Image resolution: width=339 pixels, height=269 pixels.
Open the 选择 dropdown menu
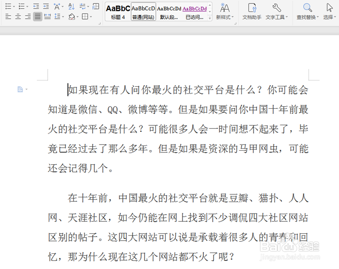click(335, 17)
